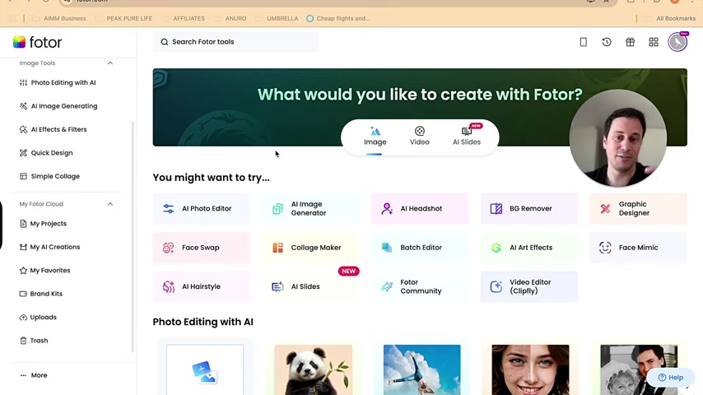Expand the More menu in sidebar
703x395 pixels.
pyautogui.click(x=34, y=375)
